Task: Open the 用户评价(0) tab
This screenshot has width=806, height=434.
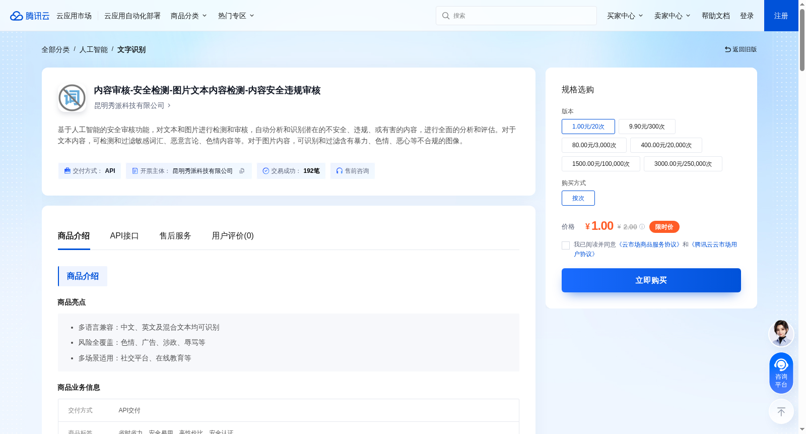Action: click(233, 236)
